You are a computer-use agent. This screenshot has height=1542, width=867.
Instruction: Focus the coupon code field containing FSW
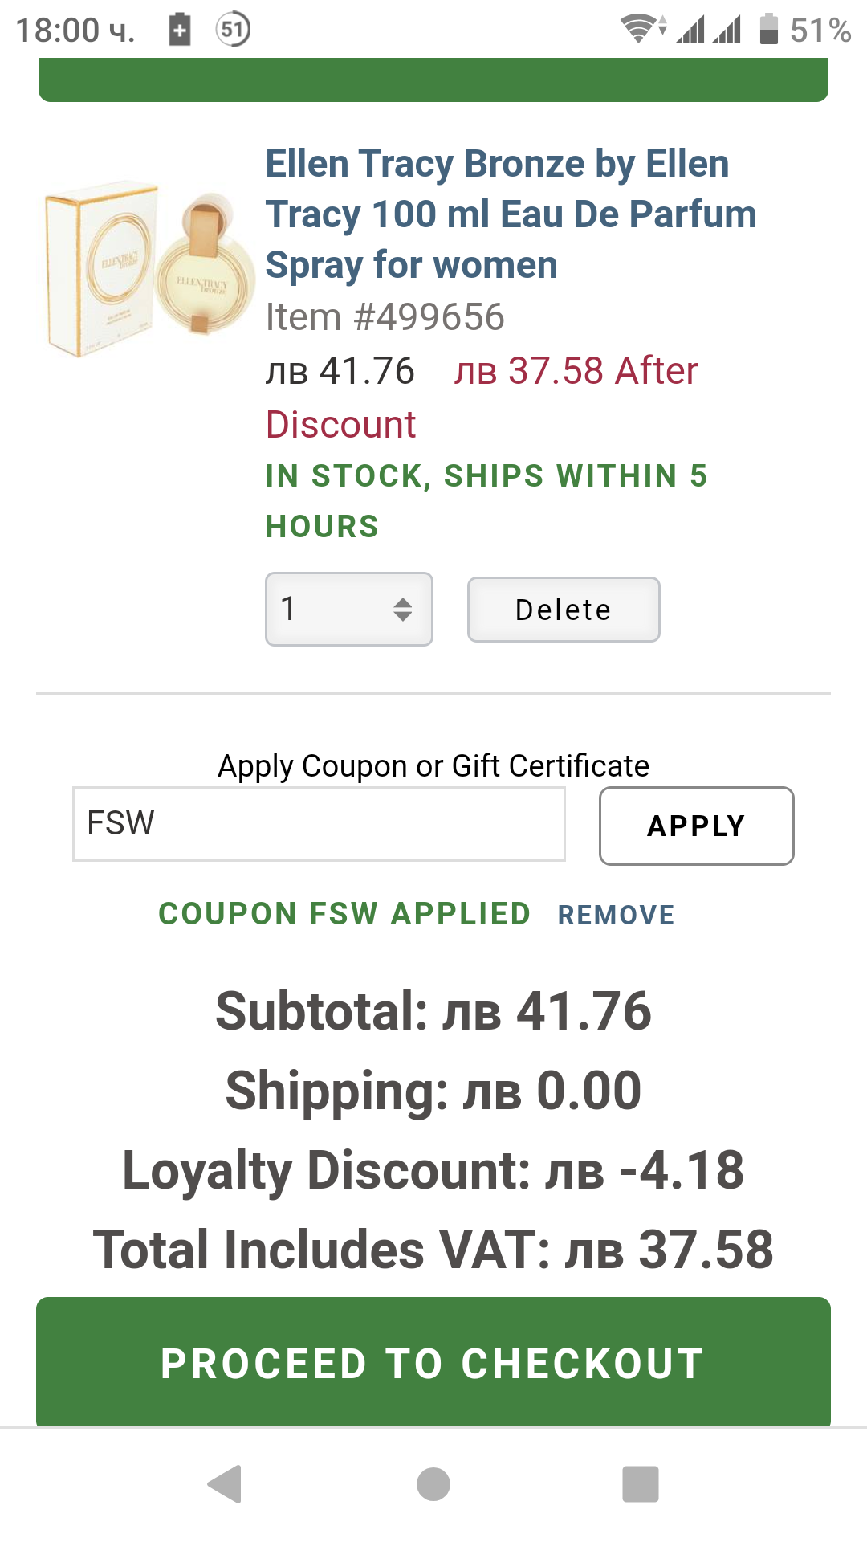tap(319, 824)
